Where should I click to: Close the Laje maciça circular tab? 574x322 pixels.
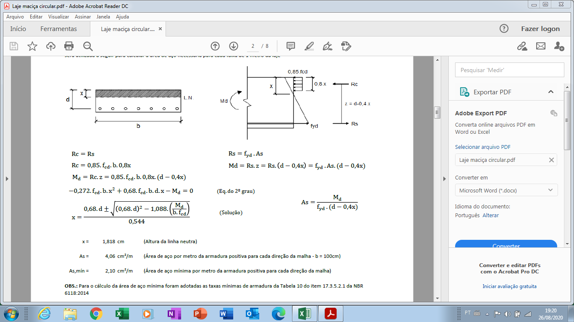point(160,29)
